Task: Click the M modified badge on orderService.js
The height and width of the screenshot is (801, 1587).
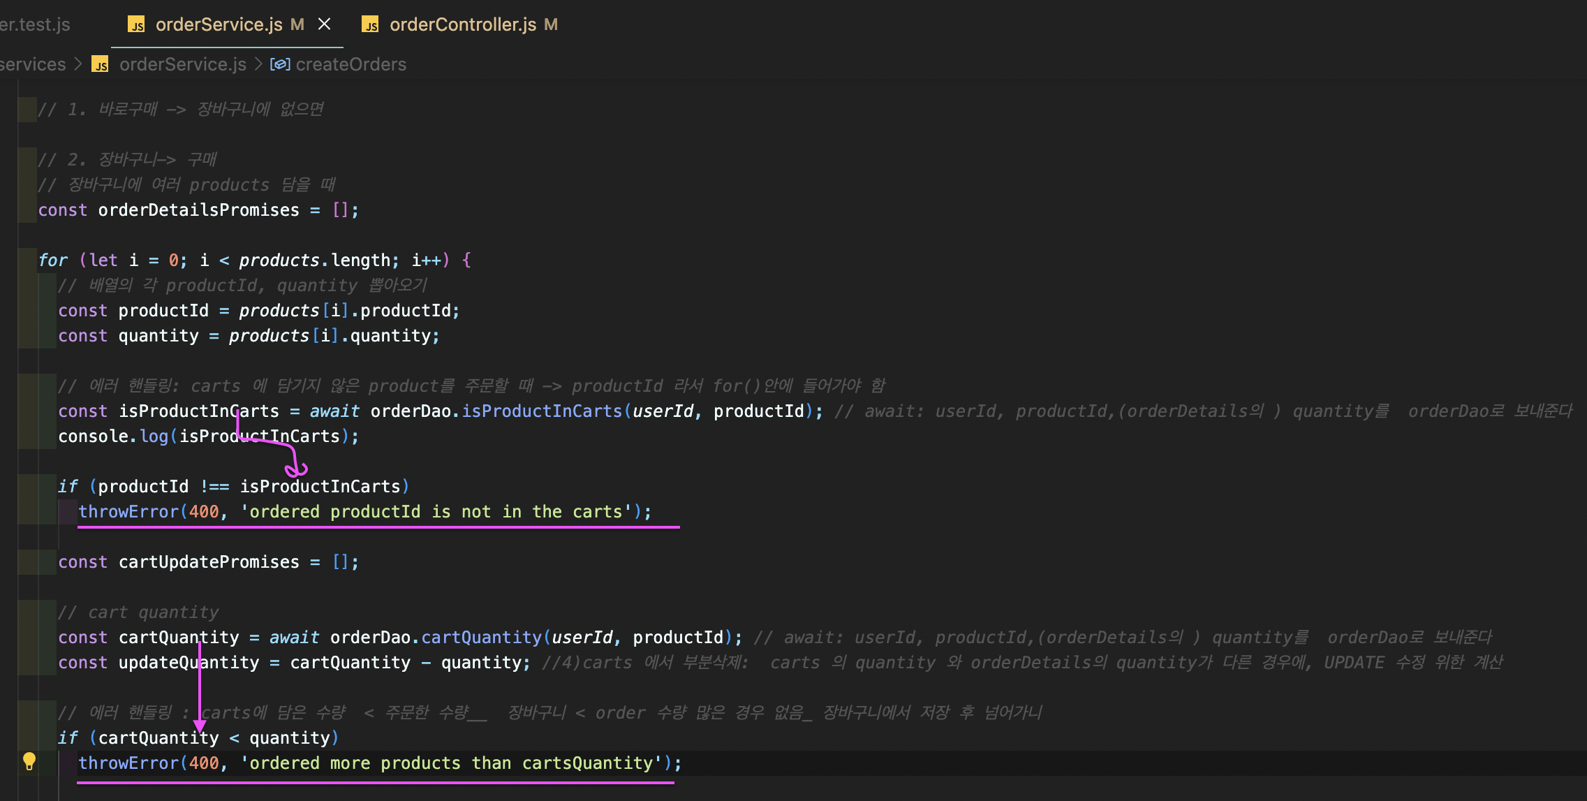Action: (297, 25)
